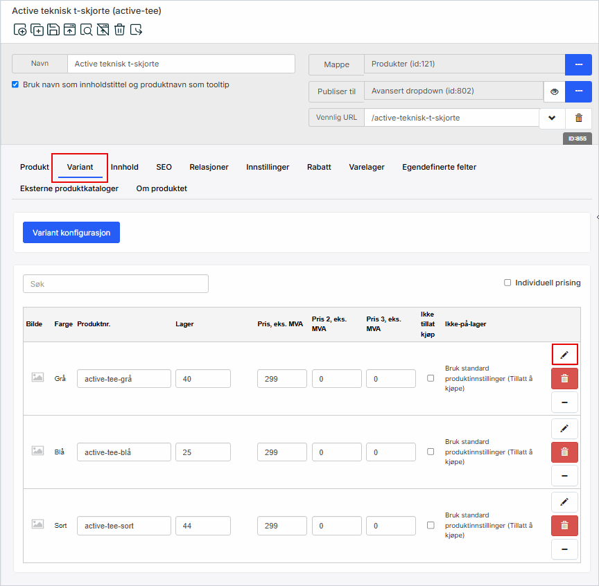Viewport: 599px width, 586px height.
Task: Switch to the SEO tab
Action: point(164,167)
